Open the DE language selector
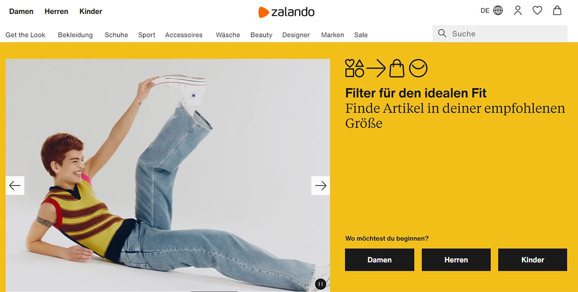Viewport: 578px width, 292px height. click(x=485, y=10)
